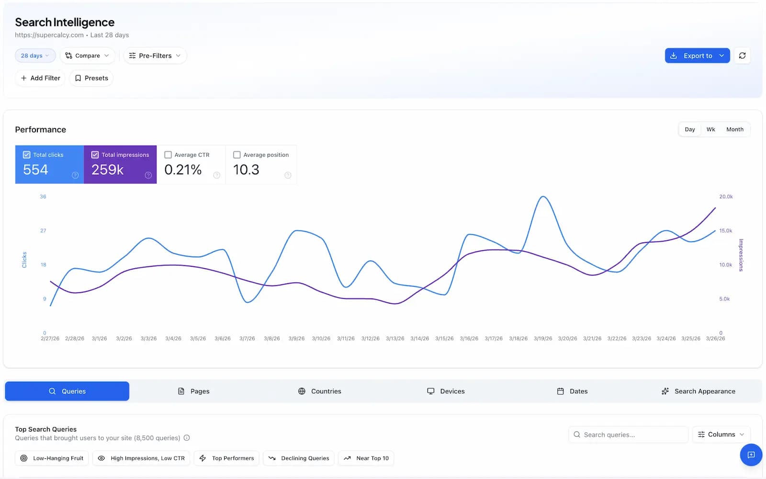Screen dimensions: 766x479
Task: Click the 10.3 average position value
Action: click(x=246, y=170)
